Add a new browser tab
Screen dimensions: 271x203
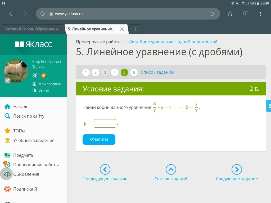point(135,29)
